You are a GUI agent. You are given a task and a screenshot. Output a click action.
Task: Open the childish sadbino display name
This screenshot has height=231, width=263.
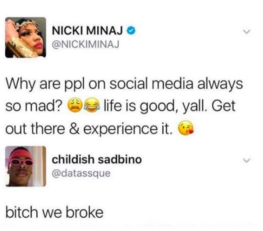point(97,160)
